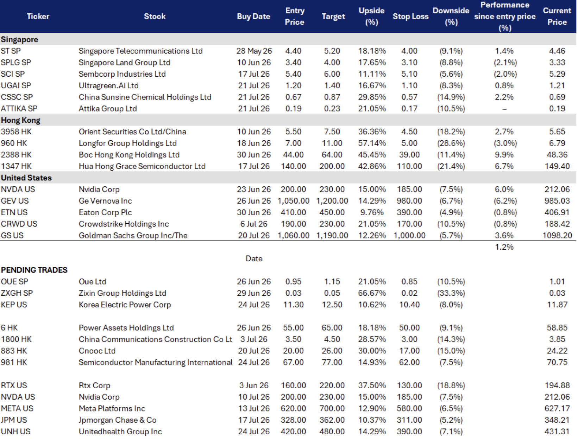
Task: Click Jpmorgan Chase & Co cell
Action: [117, 420]
